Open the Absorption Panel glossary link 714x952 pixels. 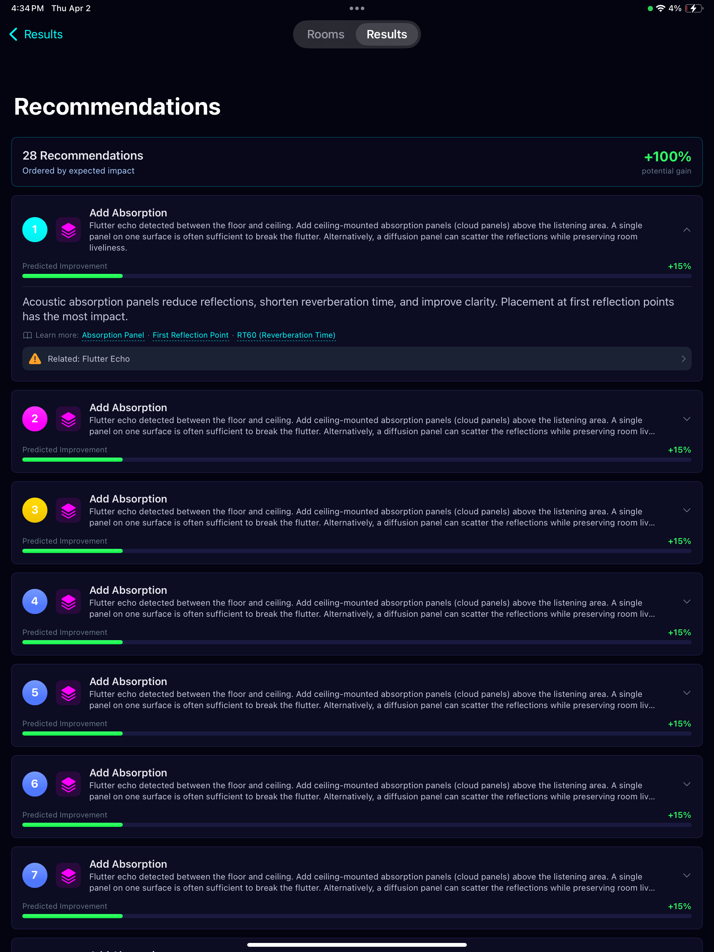pos(113,335)
